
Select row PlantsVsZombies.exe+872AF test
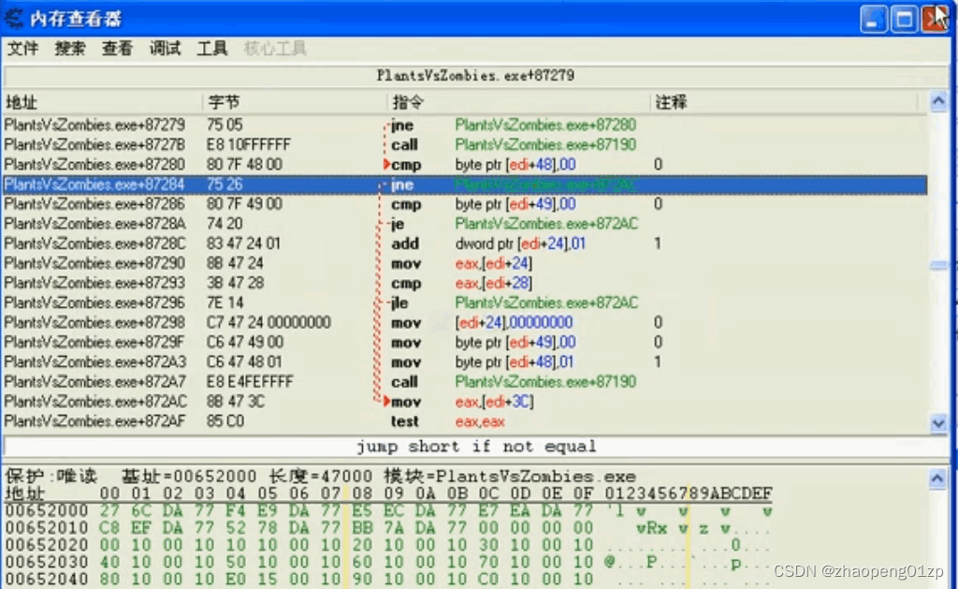[x=465, y=421]
